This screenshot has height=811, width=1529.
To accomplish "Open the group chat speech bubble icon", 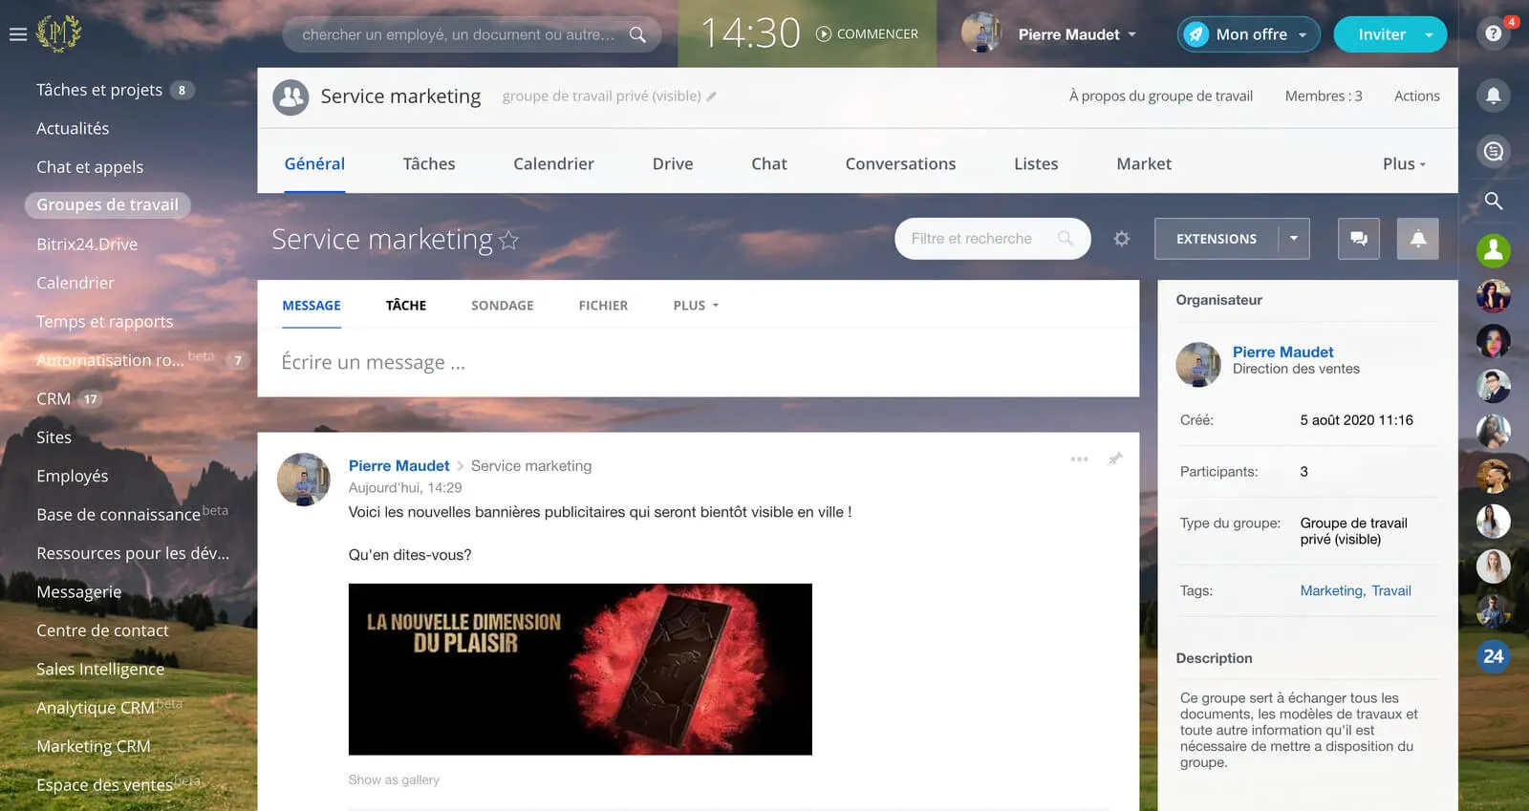I will [x=1358, y=239].
